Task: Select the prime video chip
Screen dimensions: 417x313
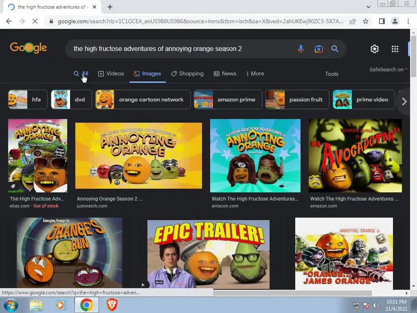Action: (x=364, y=99)
